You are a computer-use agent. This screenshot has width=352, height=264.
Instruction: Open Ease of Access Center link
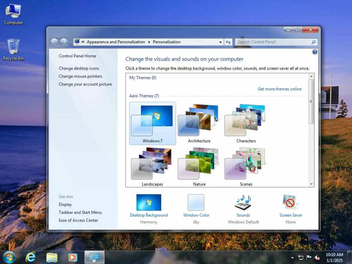(x=78, y=220)
